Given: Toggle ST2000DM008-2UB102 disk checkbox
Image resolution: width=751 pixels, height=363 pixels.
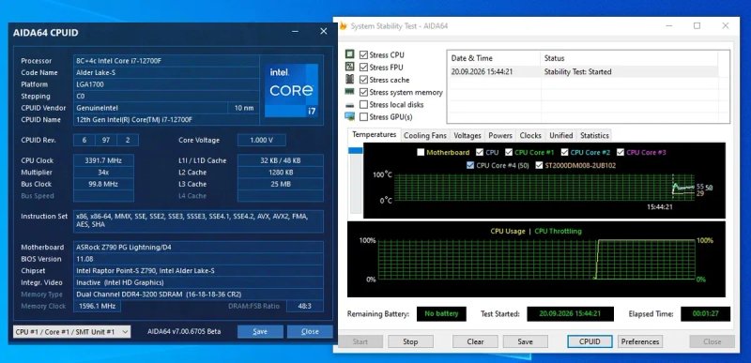Looking at the screenshot, I should click(539, 165).
